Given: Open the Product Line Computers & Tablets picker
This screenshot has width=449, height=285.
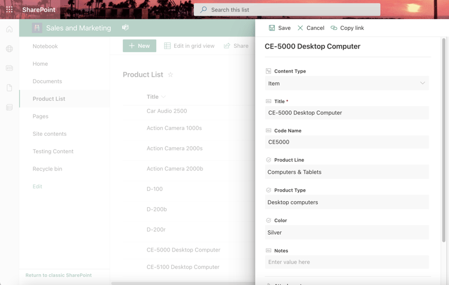Looking at the screenshot, I should (x=347, y=172).
